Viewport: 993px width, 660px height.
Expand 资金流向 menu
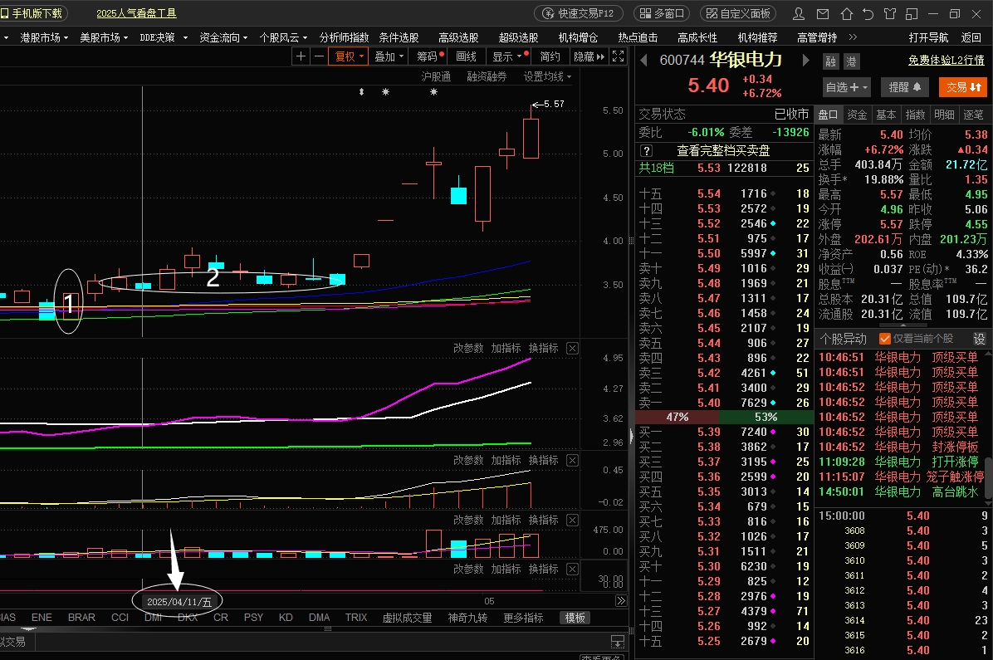click(x=223, y=37)
